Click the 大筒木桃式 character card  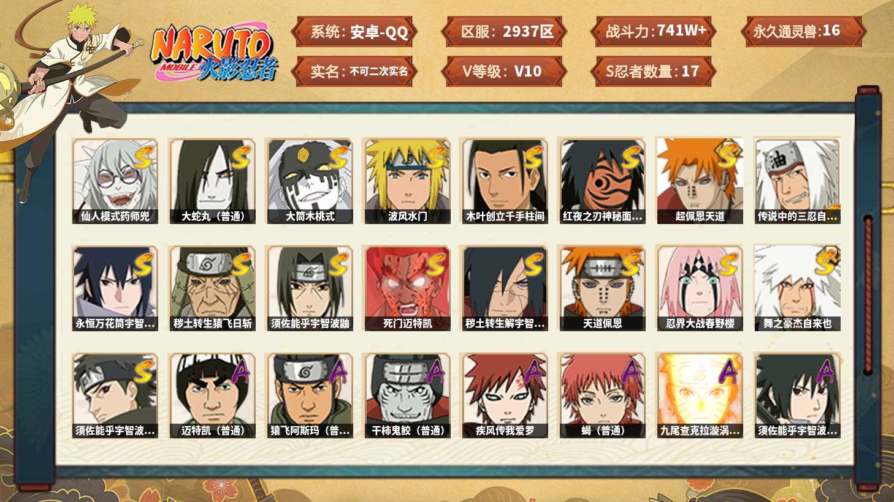pyautogui.click(x=310, y=181)
